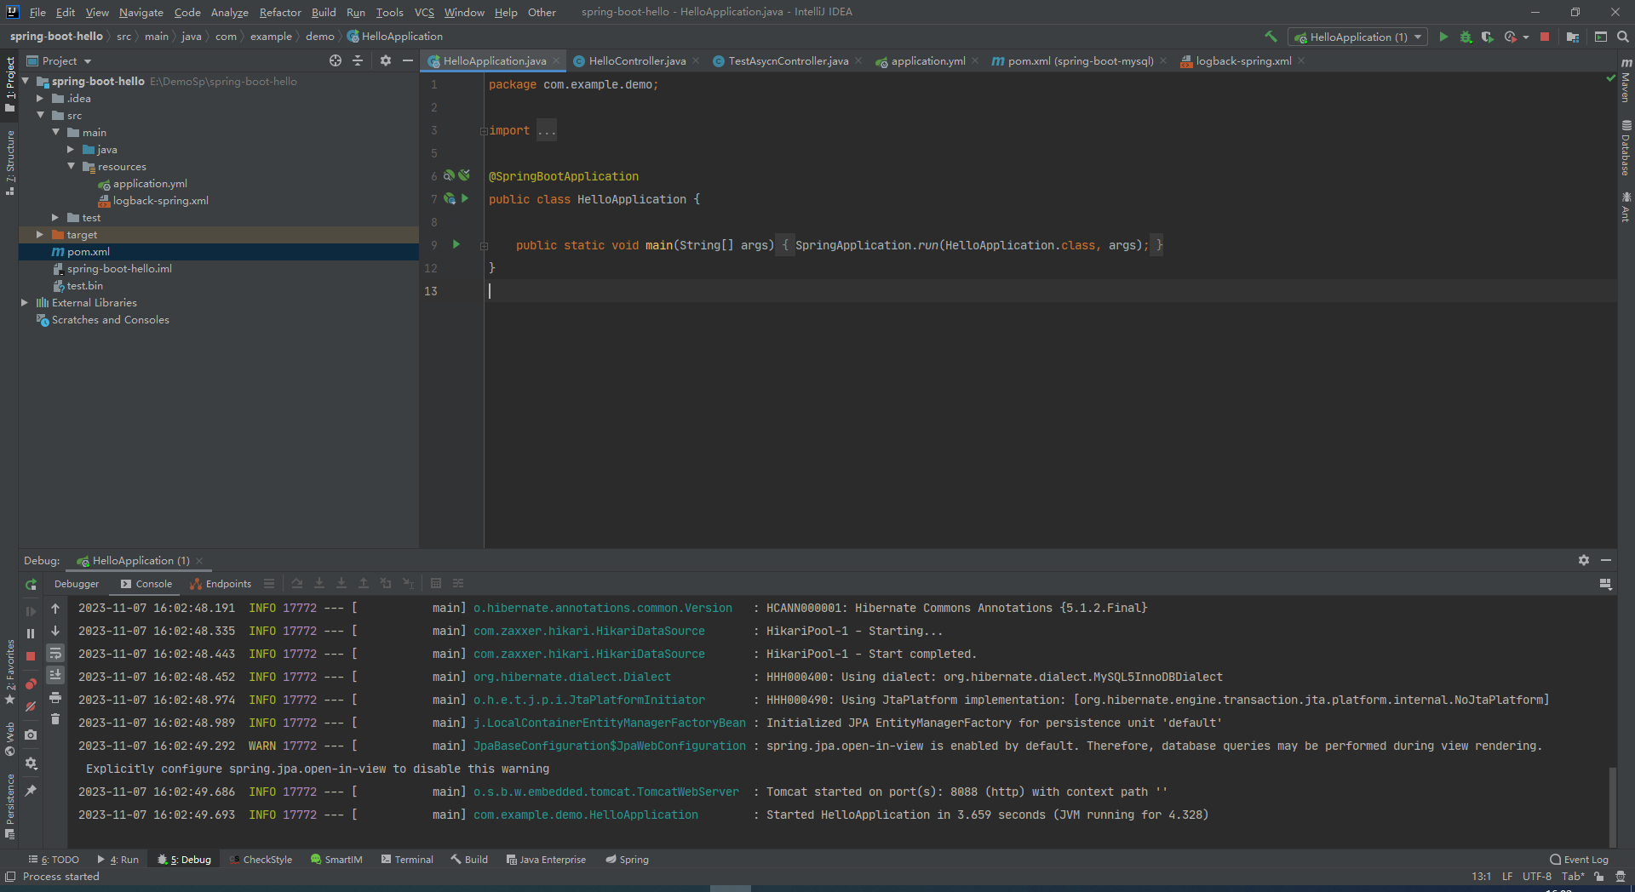Toggle Mute Breakpoints in debug sidebar
Image resolution: width=1635 pixels, height=892 pixels.
click(31, 706)
